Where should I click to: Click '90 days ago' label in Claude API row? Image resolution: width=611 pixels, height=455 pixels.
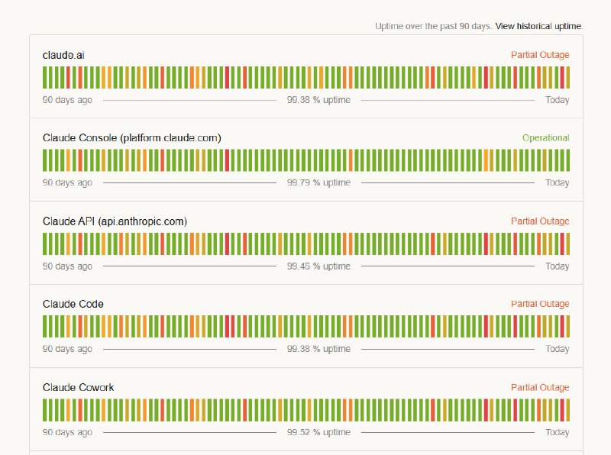click(x=67, y=266)
